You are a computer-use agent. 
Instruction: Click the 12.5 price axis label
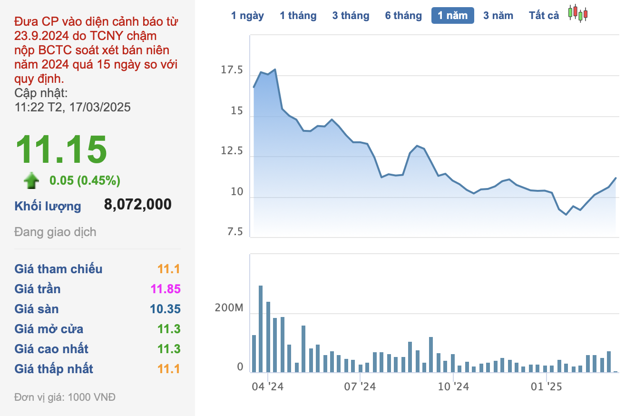[x=232, y=151]
